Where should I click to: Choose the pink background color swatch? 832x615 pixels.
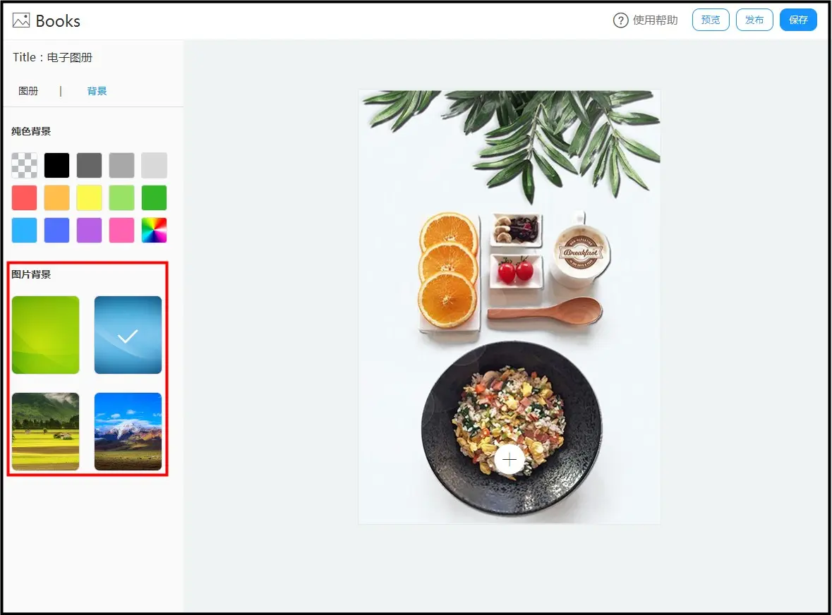click(x=121, y=230)
